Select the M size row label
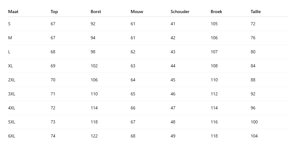Viewport: 291px width, 149px height. tap(10, 38)
